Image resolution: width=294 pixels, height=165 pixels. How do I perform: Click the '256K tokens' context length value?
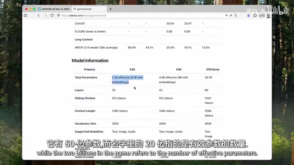tap(209, 113)
